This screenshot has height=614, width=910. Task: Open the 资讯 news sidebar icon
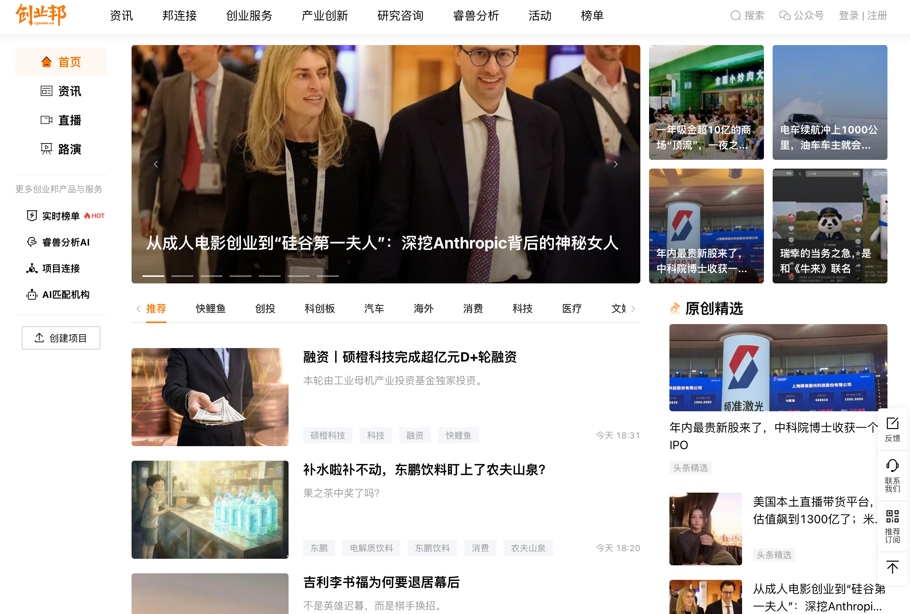[x=47, y=91]
